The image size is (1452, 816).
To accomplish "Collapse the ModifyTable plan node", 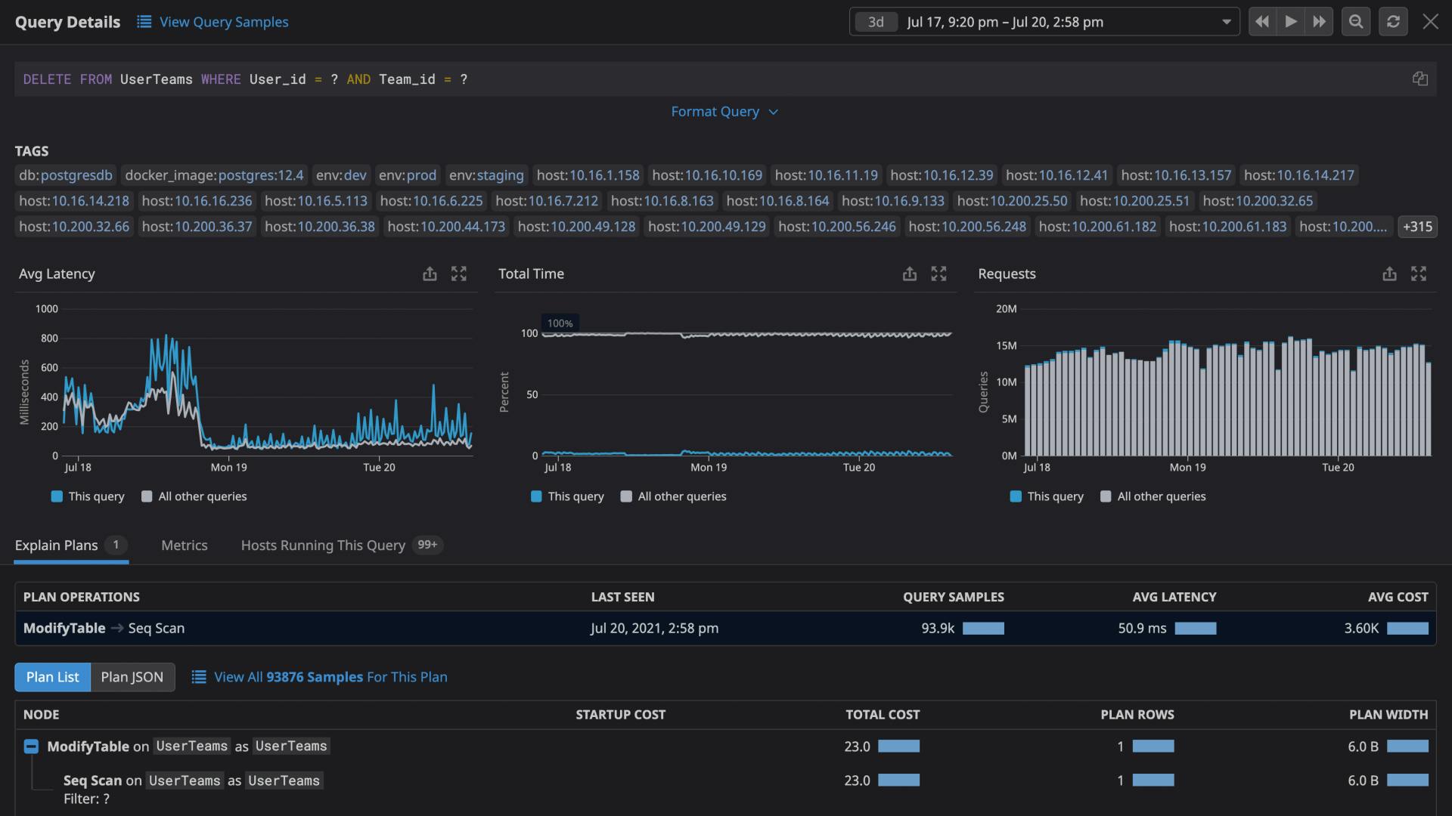I will (x=31, y=746).
